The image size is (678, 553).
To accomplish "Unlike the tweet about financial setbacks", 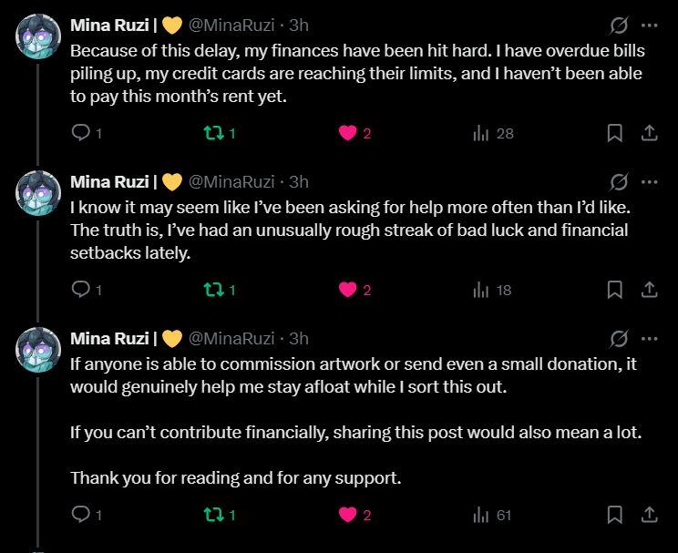I will pyautogui.click(x=347, y=291).
